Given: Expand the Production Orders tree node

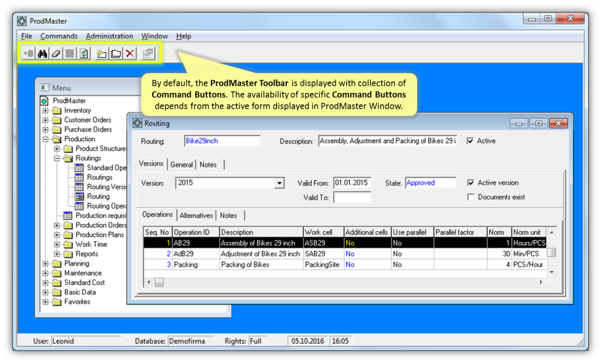Looking at the screenshot, I should pyautogui.click(x=57, y=226).
